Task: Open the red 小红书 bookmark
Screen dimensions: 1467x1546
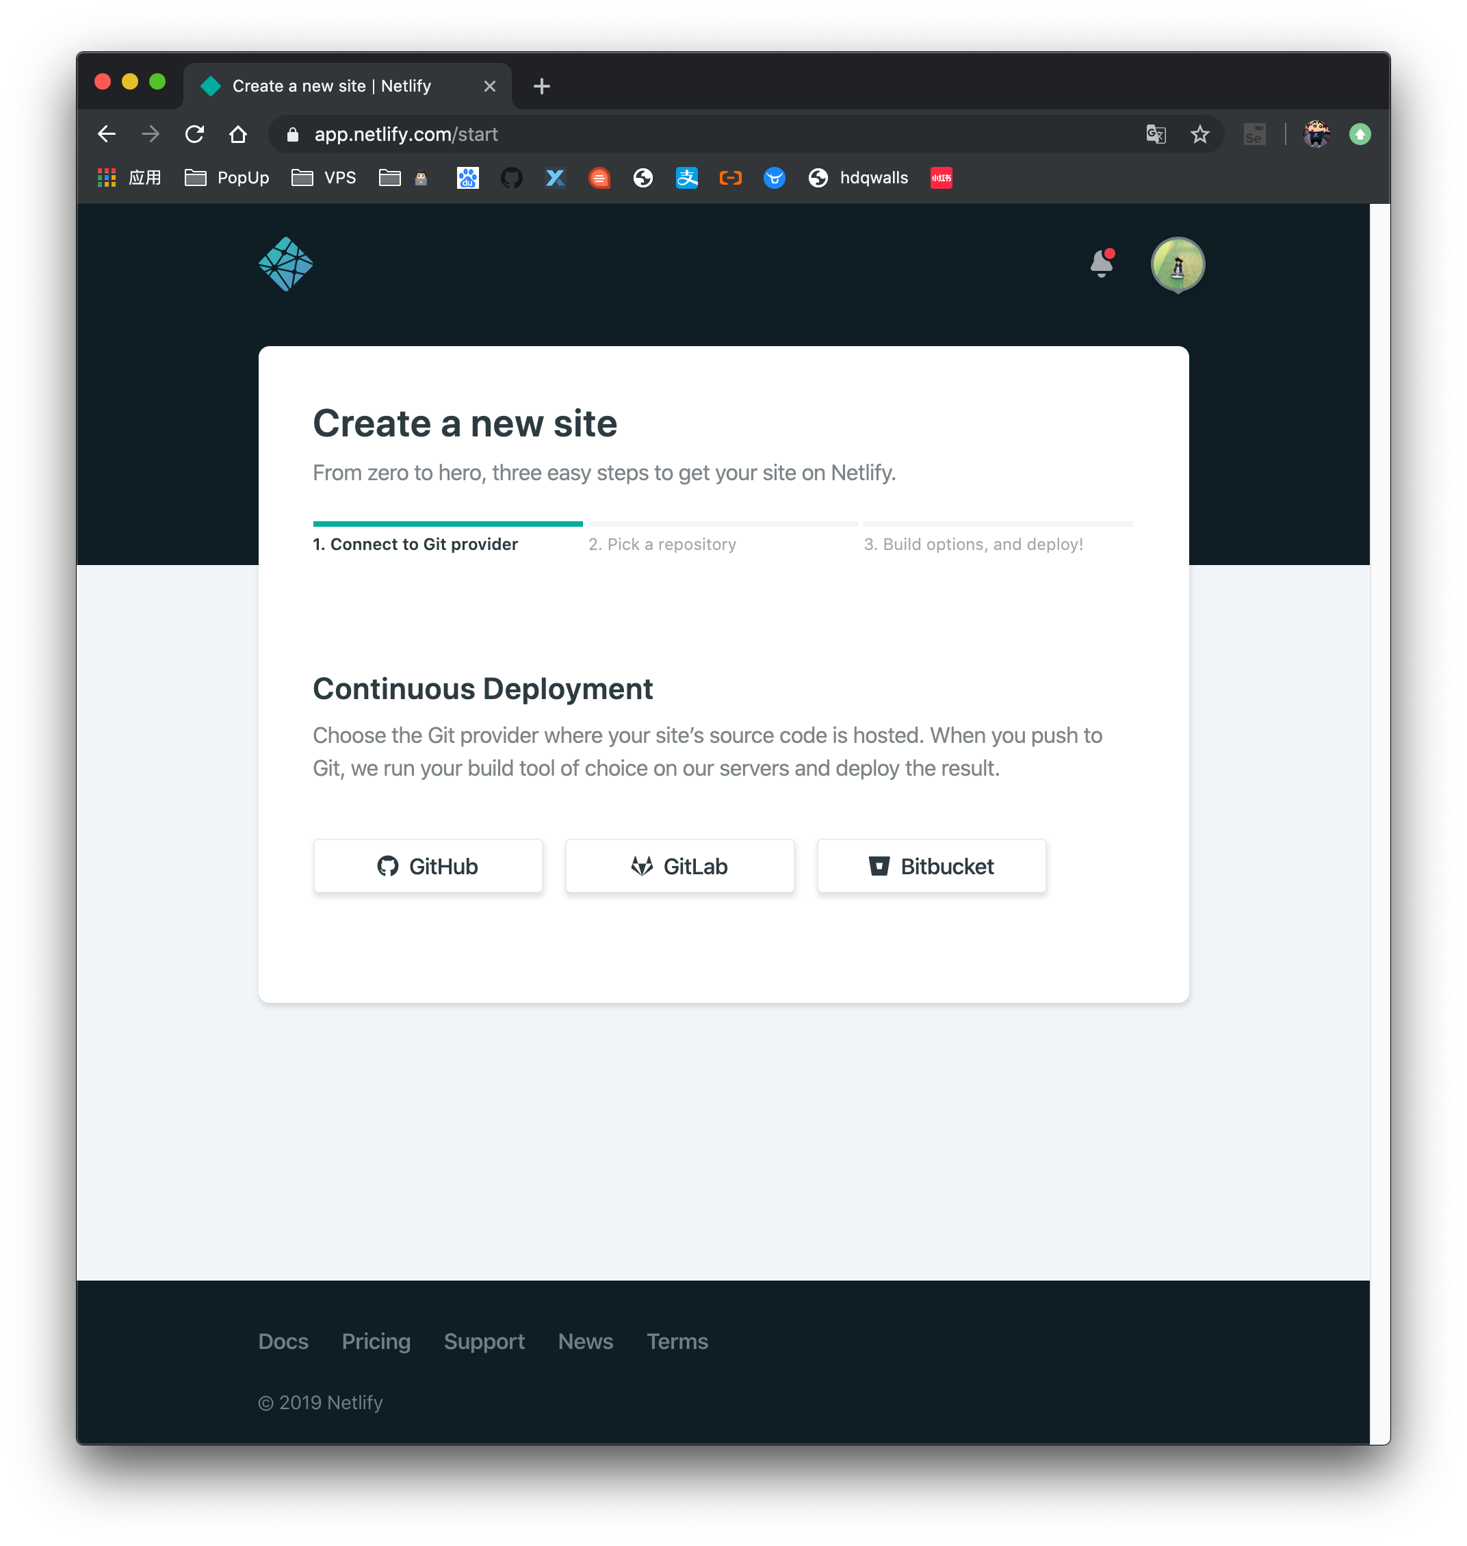Action: [942, 179]
